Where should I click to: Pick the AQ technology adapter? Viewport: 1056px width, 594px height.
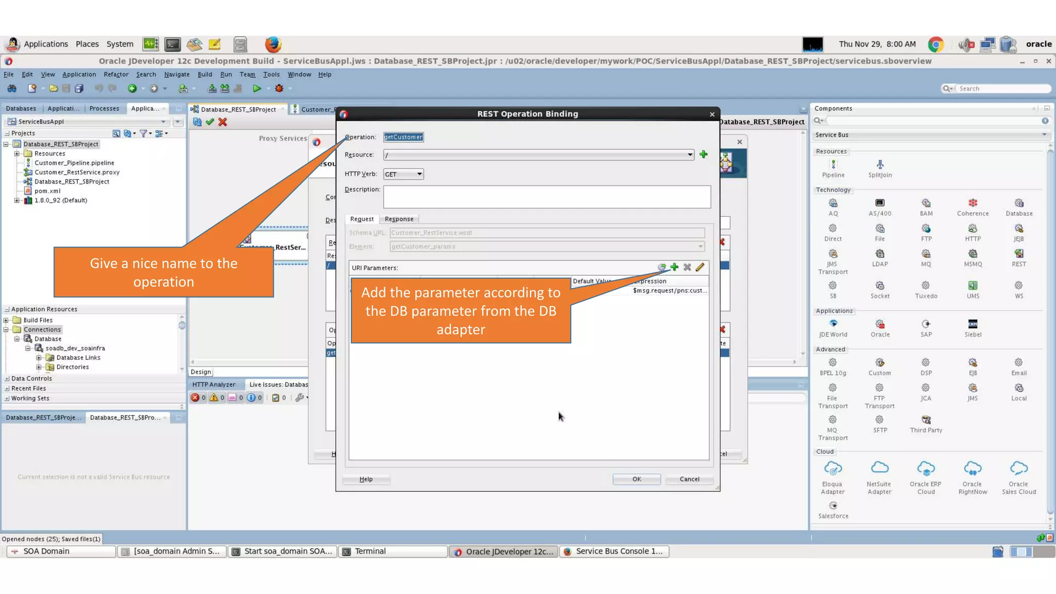(833, 207)
